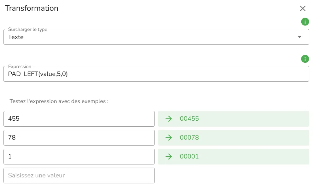Click the result value 00001
The height and width of the screenshot is (190, 313).
click(189, 157)
